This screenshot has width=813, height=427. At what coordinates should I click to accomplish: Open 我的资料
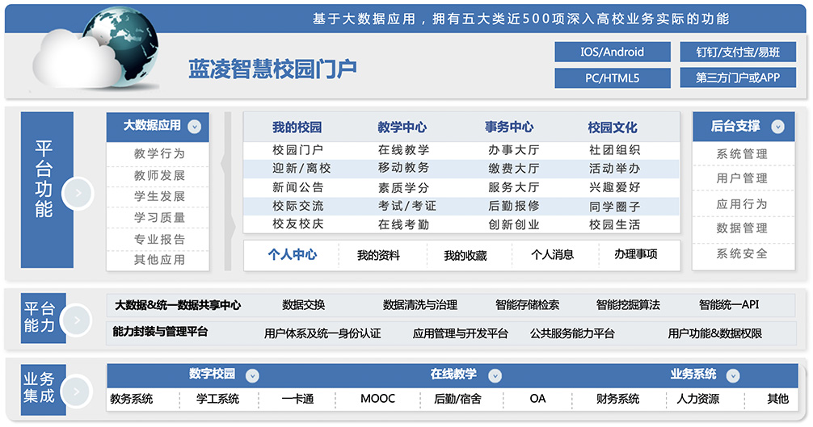coord(378,255)
